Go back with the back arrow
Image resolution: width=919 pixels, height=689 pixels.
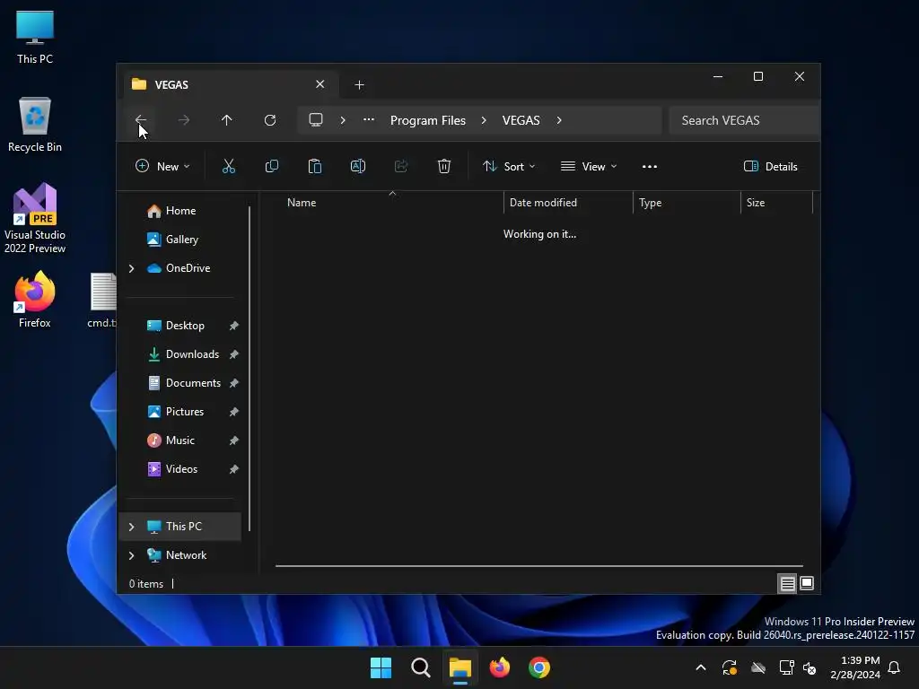[x=141, y=120]
